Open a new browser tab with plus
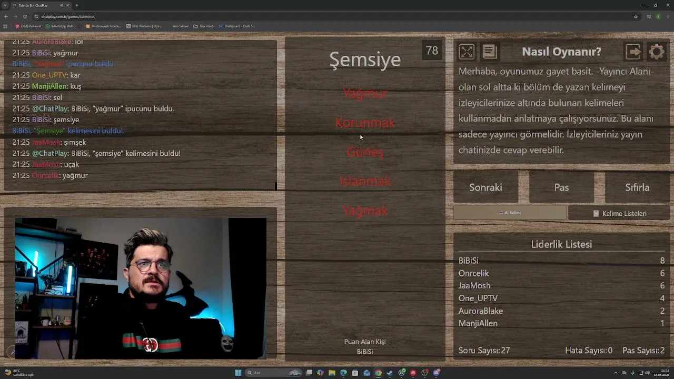The height and width of the screenshot is (379, 674). [77, 5]
